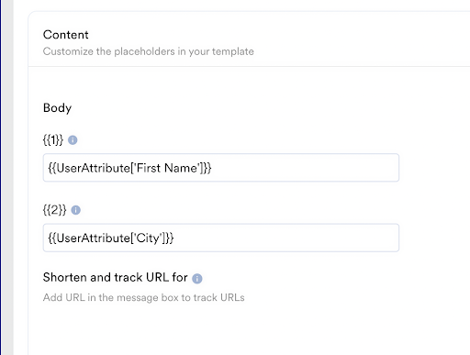This screenshot has height=355, width=470.
Task: Click the Body section label
Action: pyautogui.click(x=57, y=108)
